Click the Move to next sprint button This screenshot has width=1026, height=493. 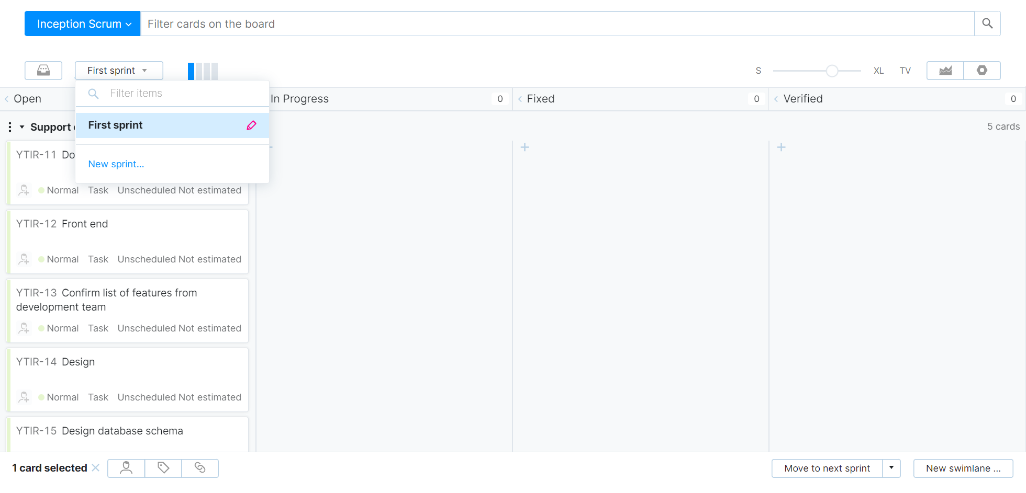[x=826, y=468]
